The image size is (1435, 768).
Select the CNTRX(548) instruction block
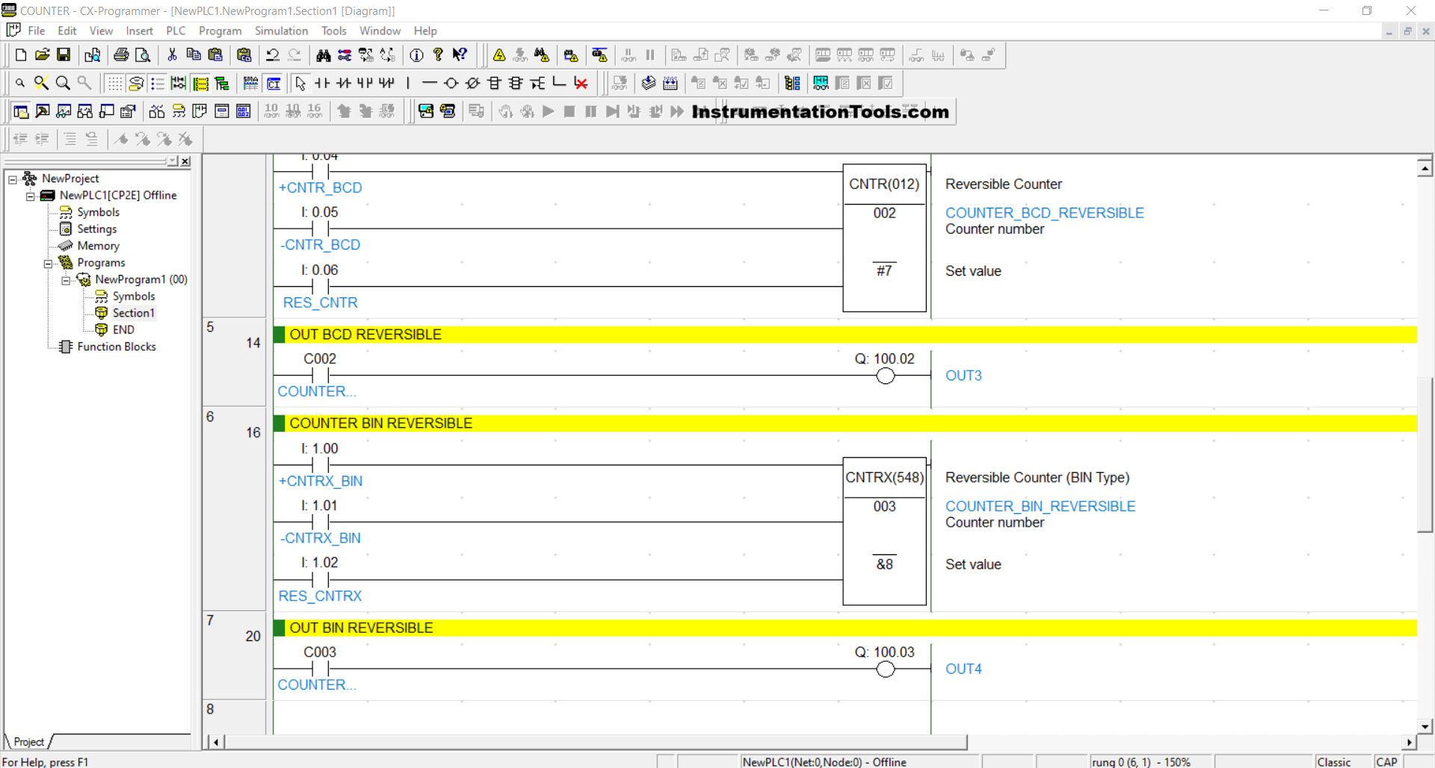coord(885,530)
